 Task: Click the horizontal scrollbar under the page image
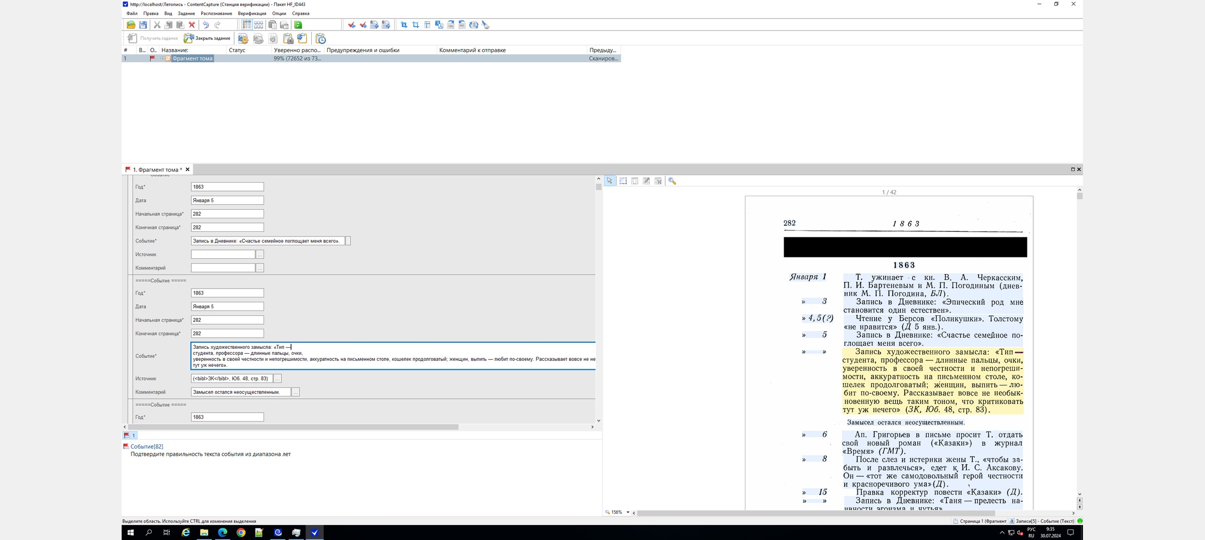tap(816, 513)
